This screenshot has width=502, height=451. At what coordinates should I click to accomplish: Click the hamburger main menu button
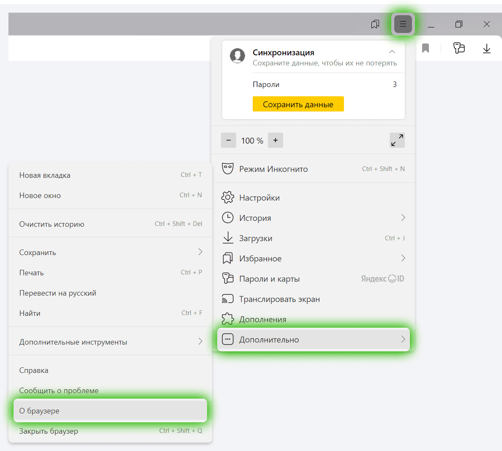point(403,24)
